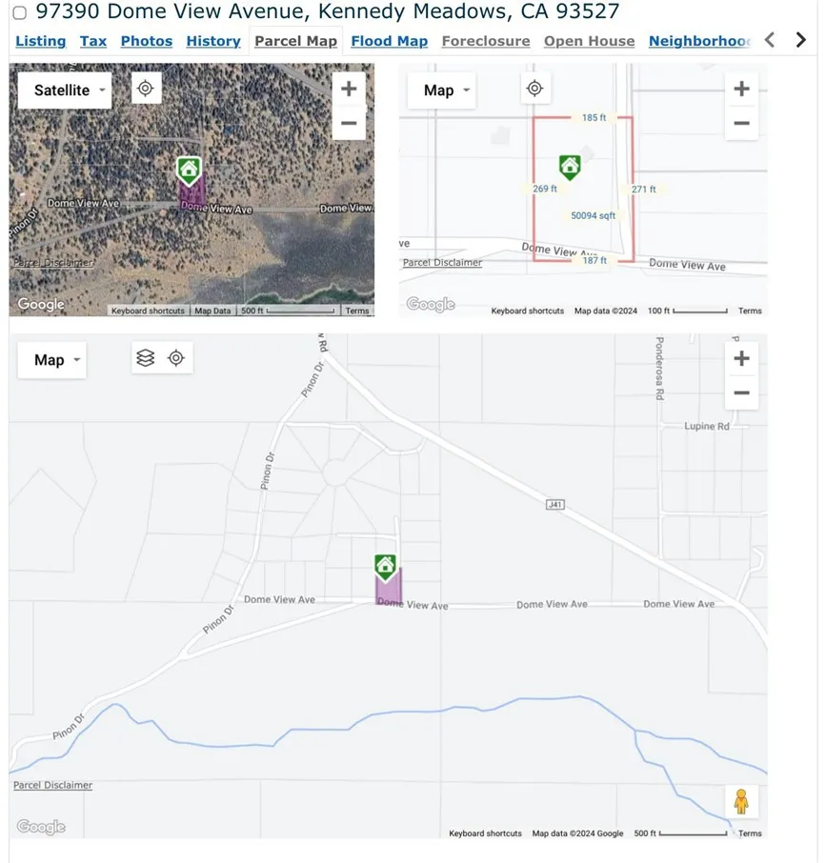This screenshot has height=863, width=826.
Task: Click the Google logo on the bottom map
Action: click(40, 827)
